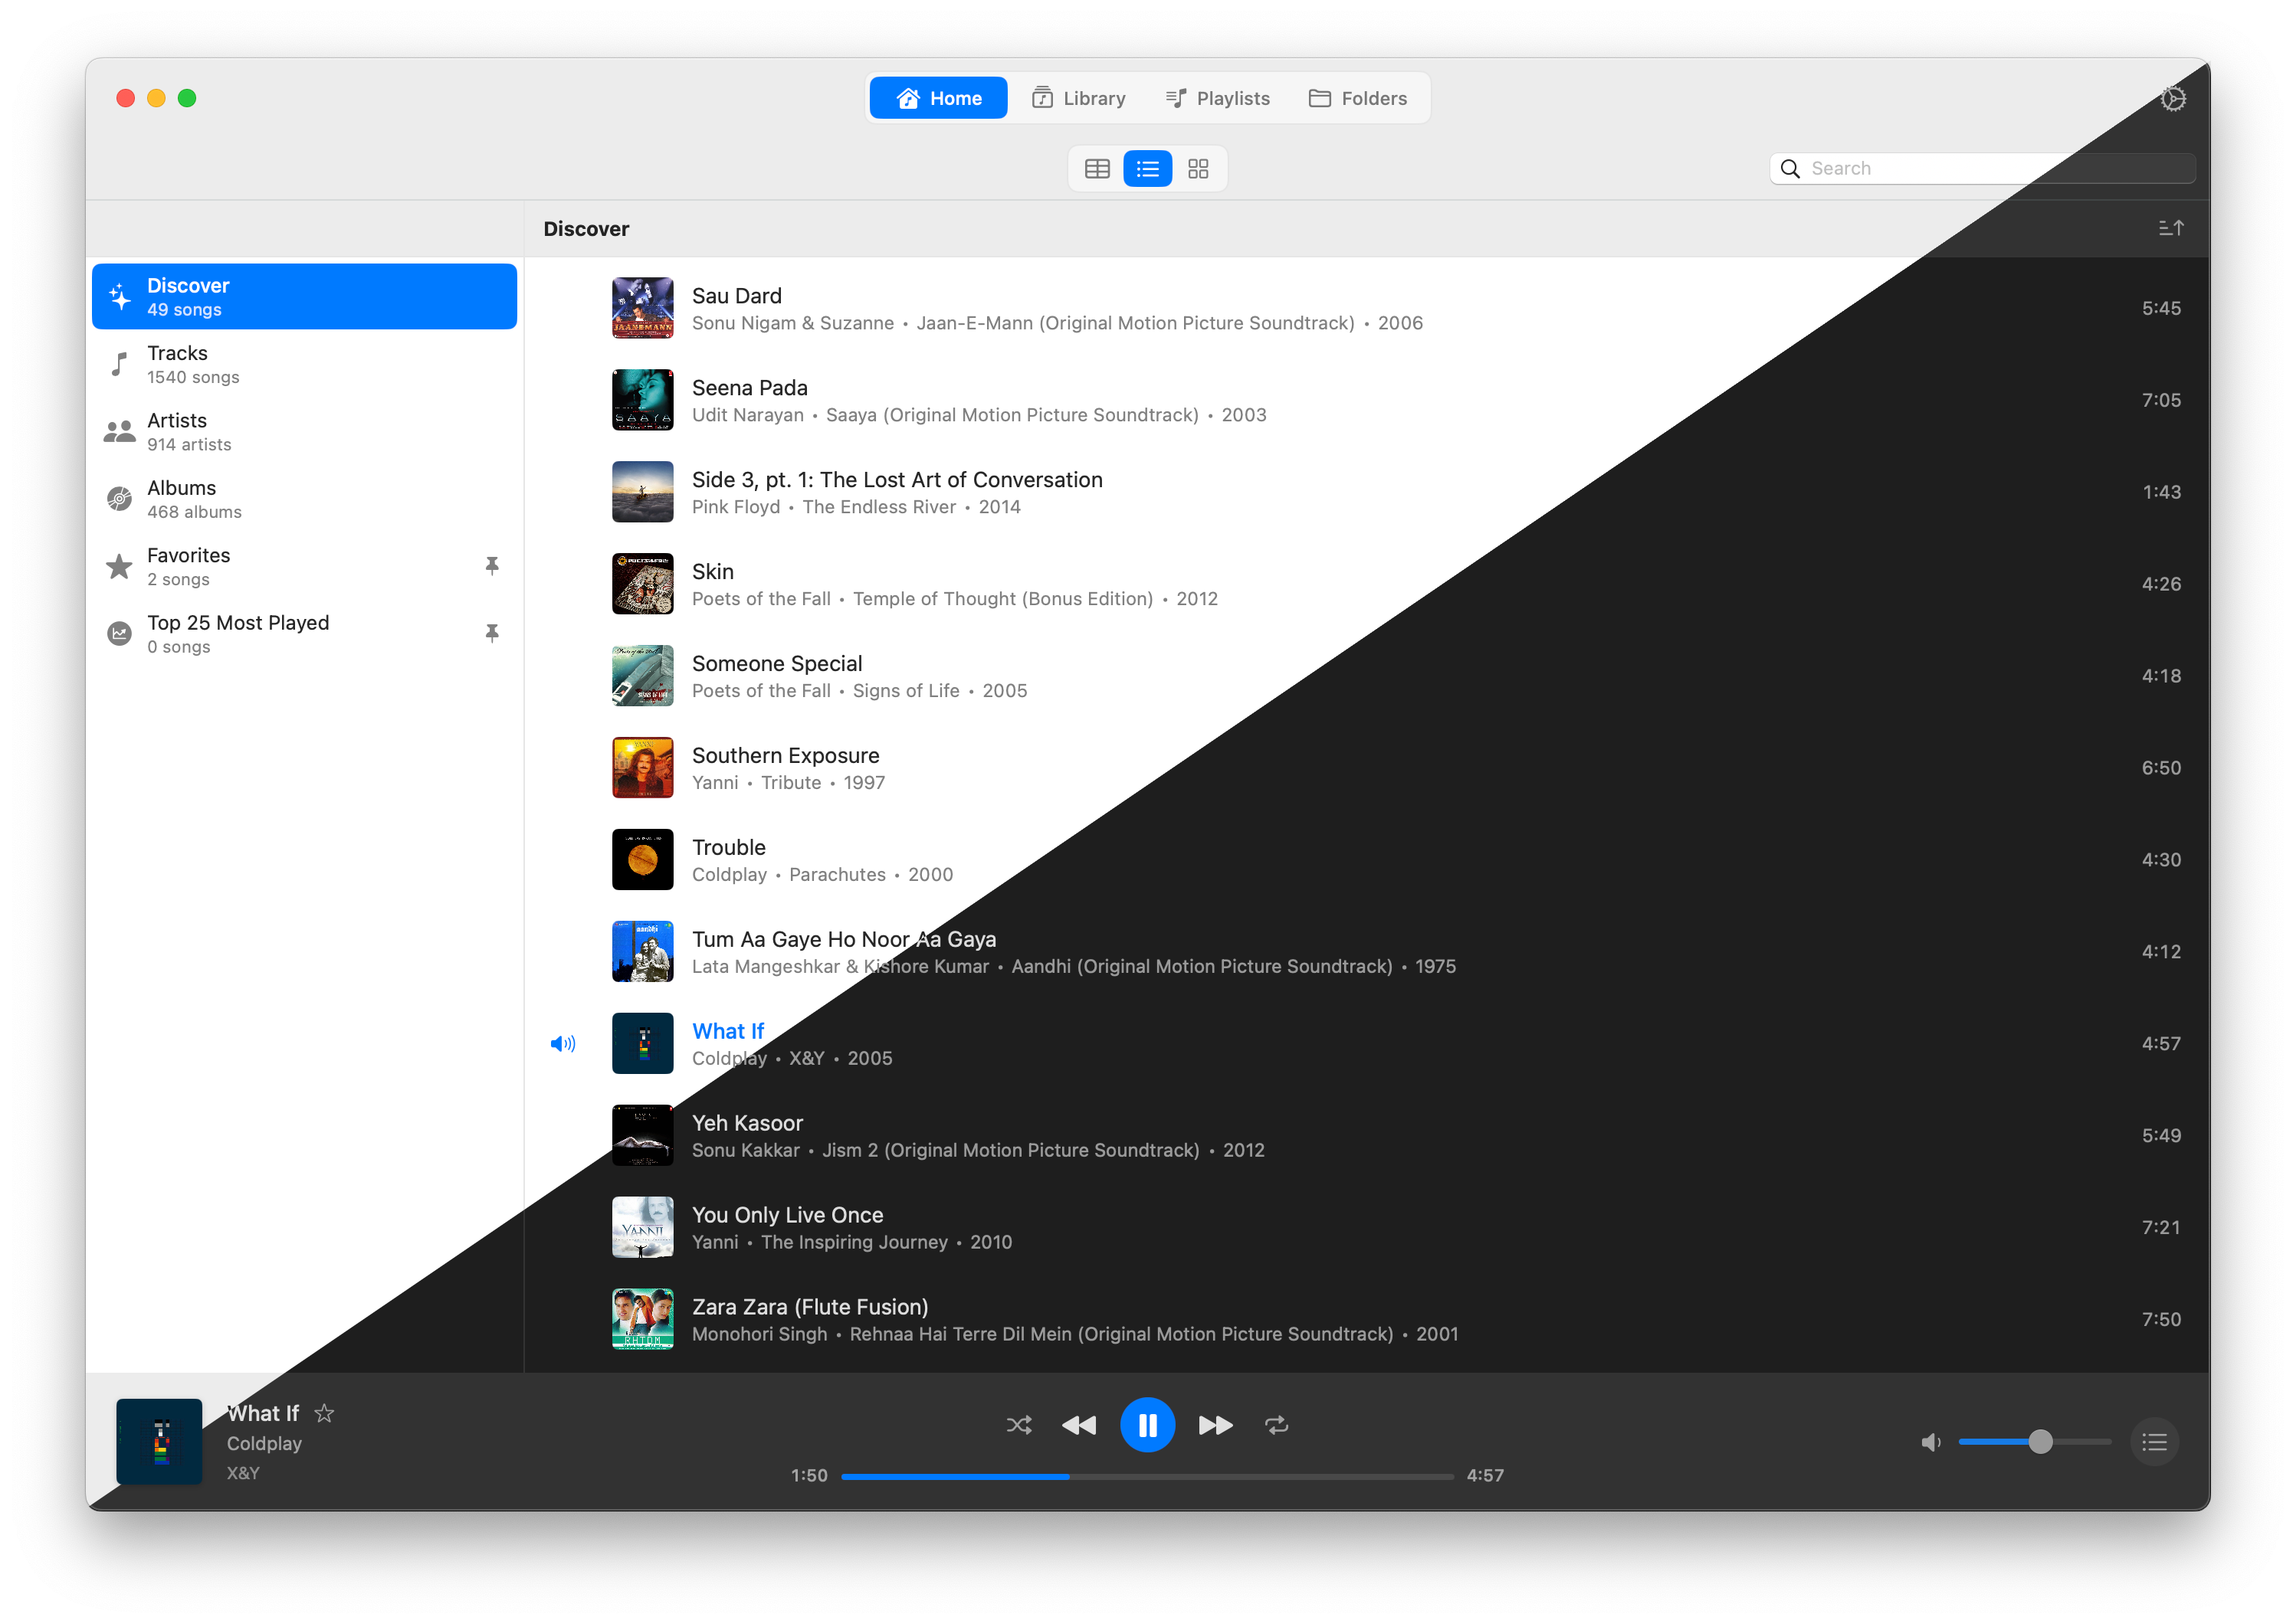Select Zara Zara (Flute Fusion) title

[809, 1308]
